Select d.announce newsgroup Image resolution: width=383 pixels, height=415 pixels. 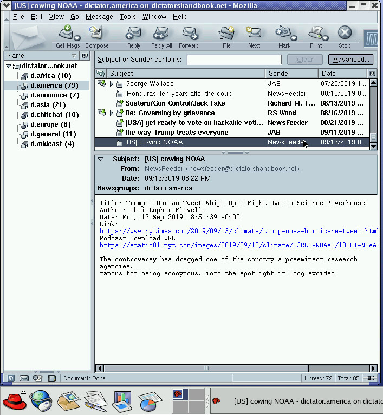point(55,95)
